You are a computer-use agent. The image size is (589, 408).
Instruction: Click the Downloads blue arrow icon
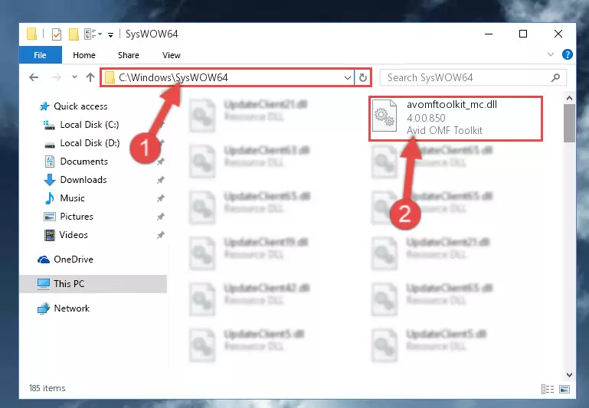[x=50, y=180]
